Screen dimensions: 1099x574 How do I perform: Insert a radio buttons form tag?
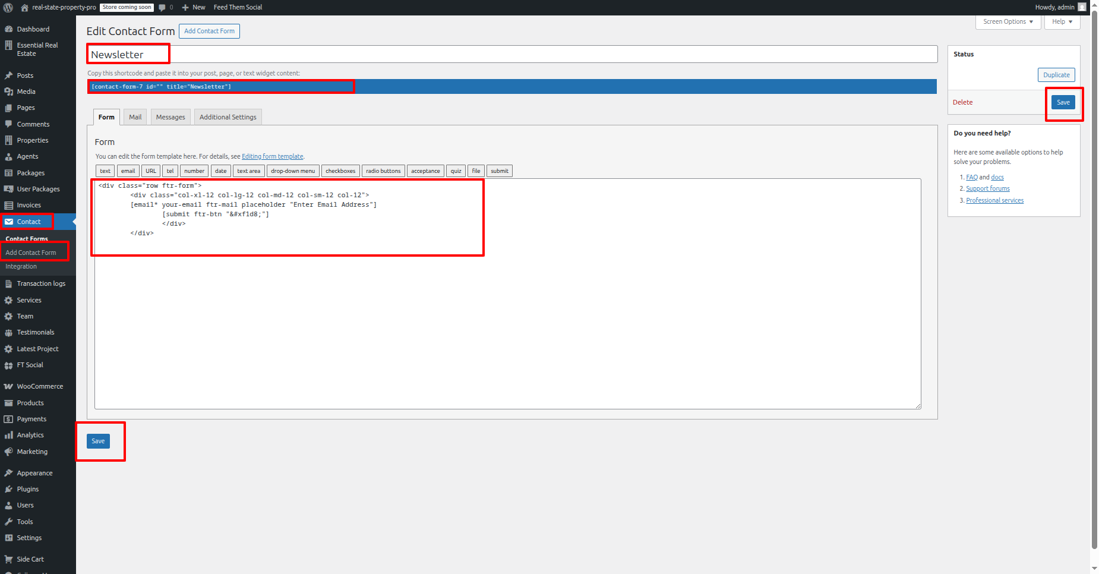(x=383, y=171)
